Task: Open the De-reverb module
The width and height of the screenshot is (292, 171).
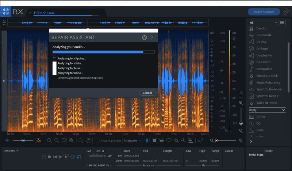Action: (260, 62)
